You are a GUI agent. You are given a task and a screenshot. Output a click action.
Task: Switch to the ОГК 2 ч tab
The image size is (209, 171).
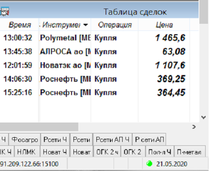point(107,152)
